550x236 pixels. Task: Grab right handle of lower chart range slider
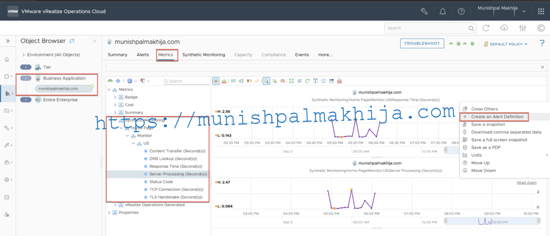539,221
